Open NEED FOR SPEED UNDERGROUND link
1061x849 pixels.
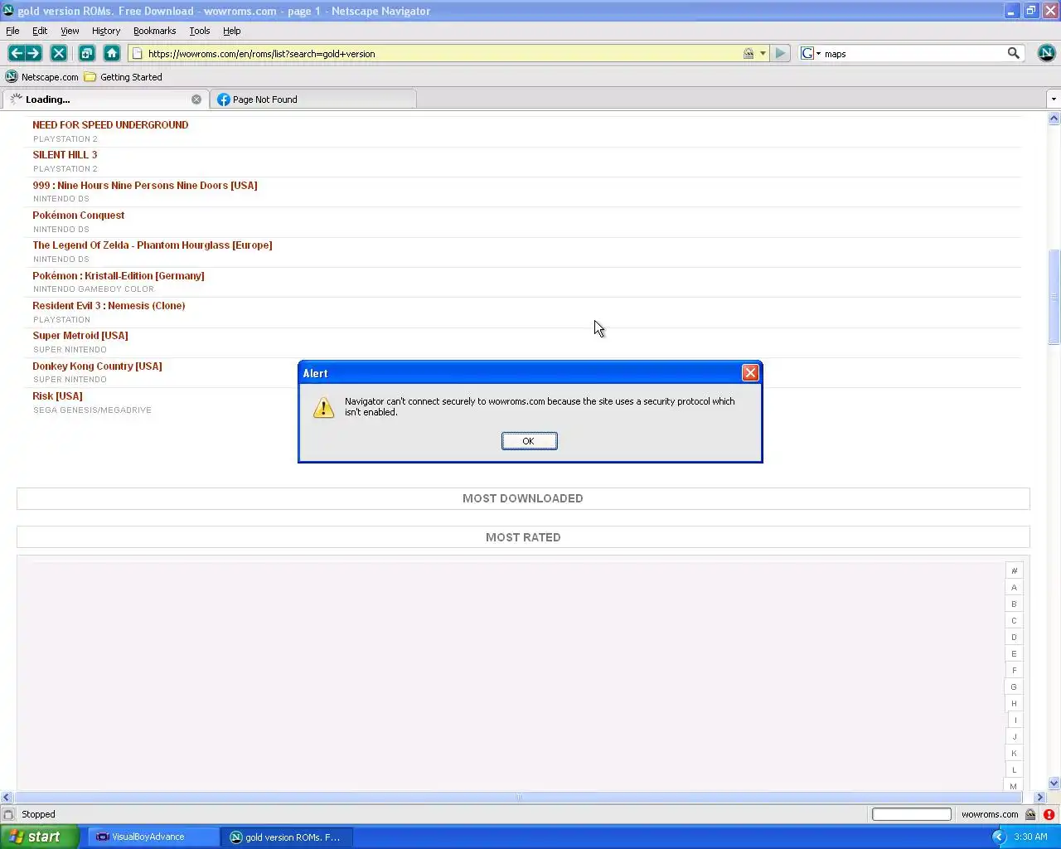(x=110, y=125)
